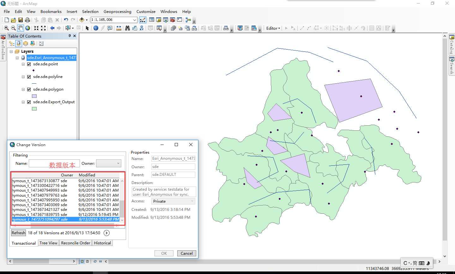
Task: Click the sde.sde.Export_Output green symbol swatch
Action: (x=34, y=109)
